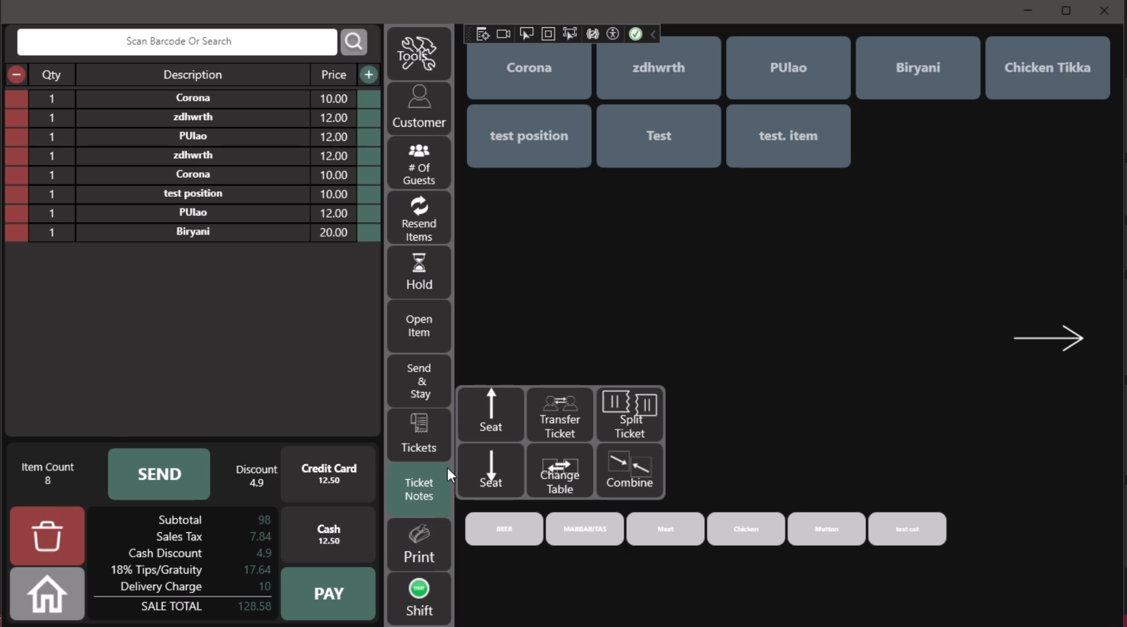This screenshot has width=1127, height=627.
Task: Resend items to the kitchen
Action: (419, 218)
